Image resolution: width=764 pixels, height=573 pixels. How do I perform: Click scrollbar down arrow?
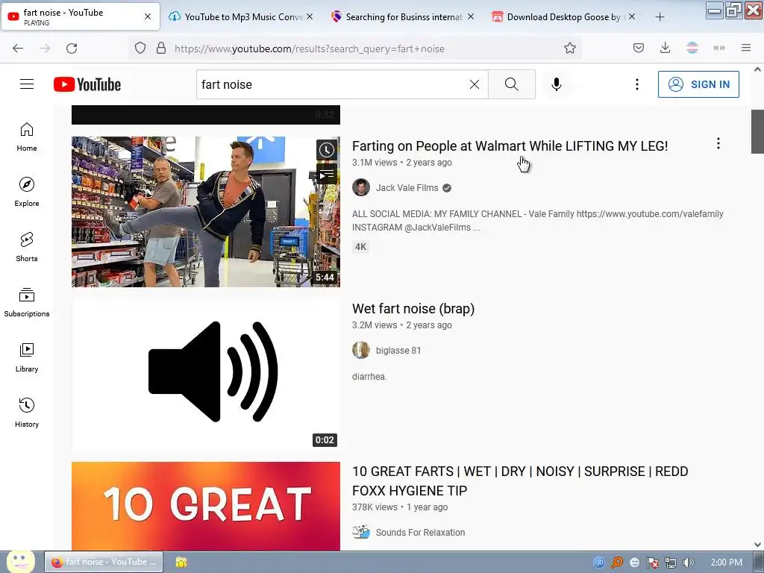(757, 545)
